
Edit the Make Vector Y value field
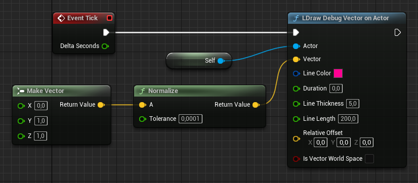click(41, 121)
